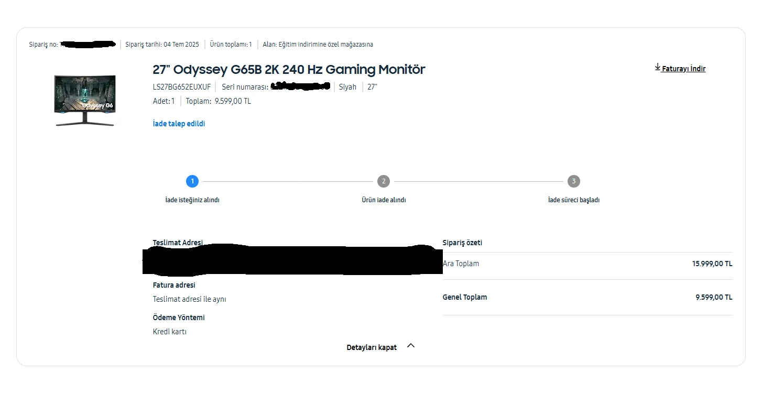This screenshot has width=773, height=394.
Task: Click the Sipariş no label
Action: (x=43, y=45)
